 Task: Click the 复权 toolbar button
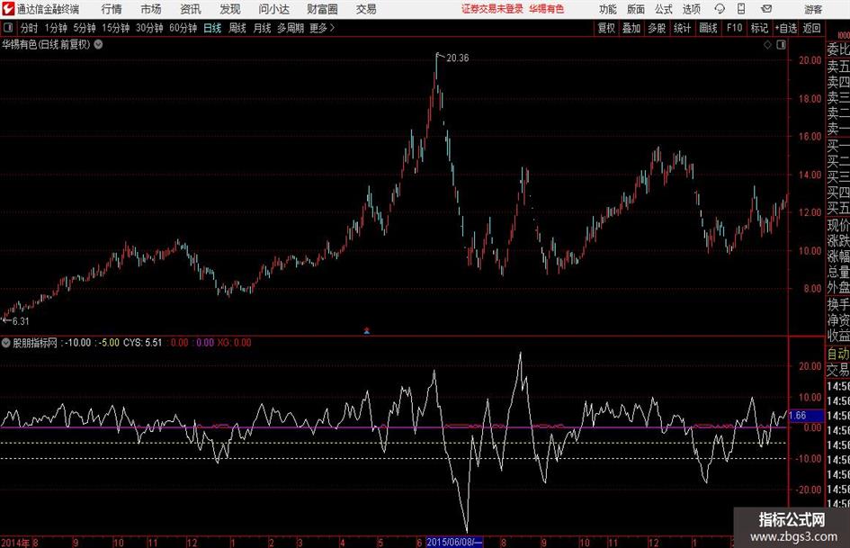606,28
